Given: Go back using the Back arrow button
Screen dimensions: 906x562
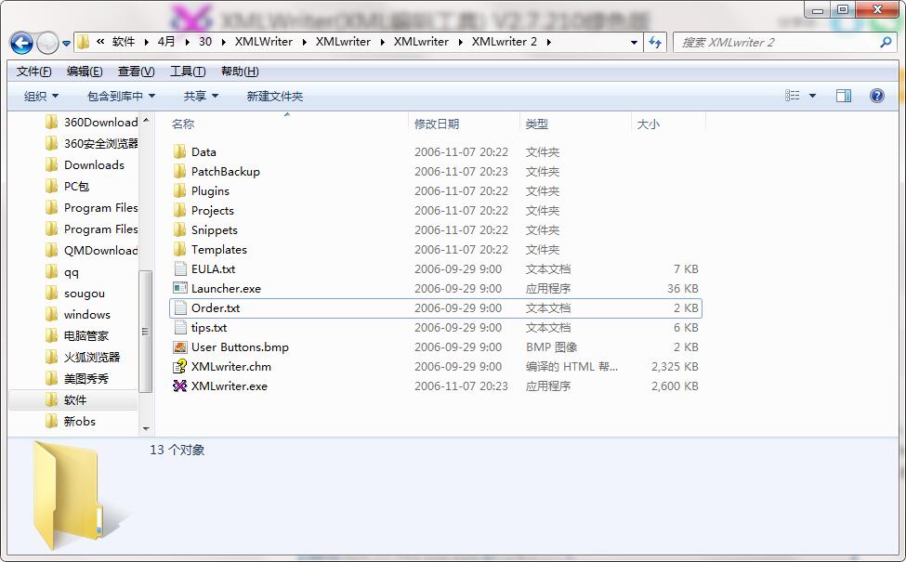Looking at the screenshot, I should click(x=22, y=43).
